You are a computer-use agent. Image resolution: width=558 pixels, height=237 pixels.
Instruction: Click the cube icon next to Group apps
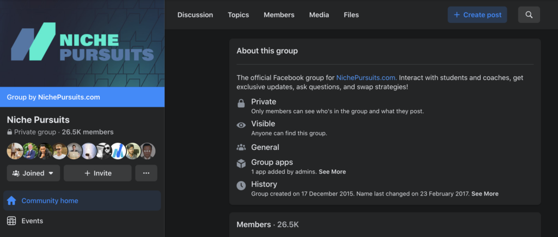pyautogui.click(x=241, y=163)
